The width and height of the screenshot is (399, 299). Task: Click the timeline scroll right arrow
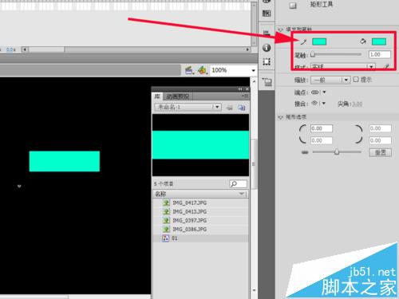247,49
